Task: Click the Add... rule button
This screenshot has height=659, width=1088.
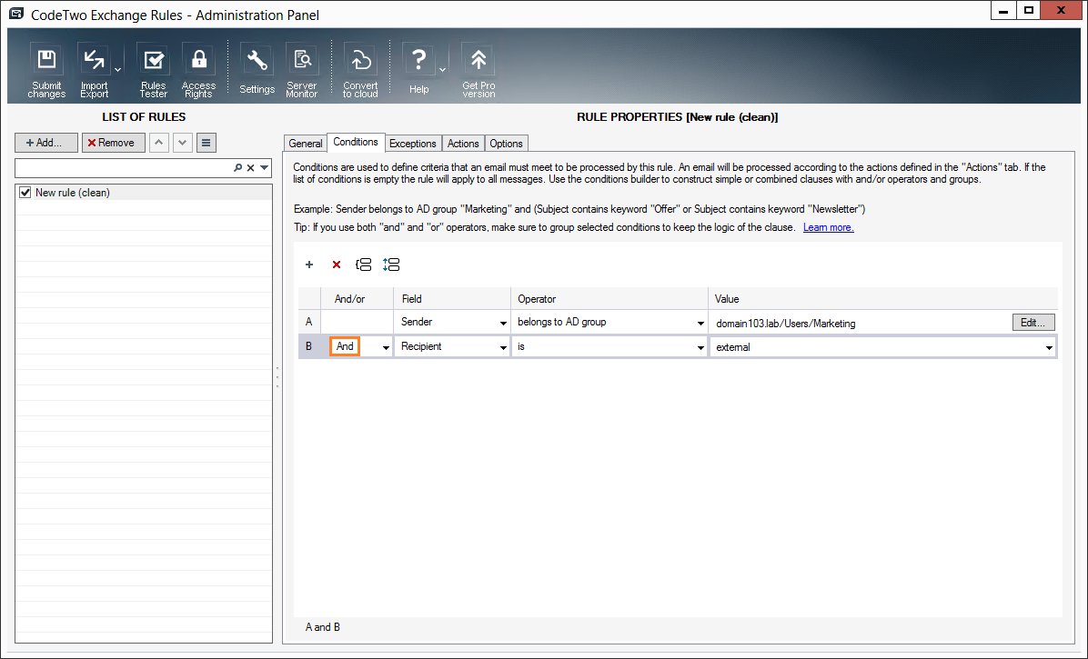Action: pyautogui.click(x=46, y=143)
